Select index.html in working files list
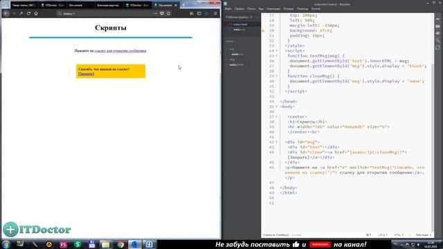 (240, 24)
